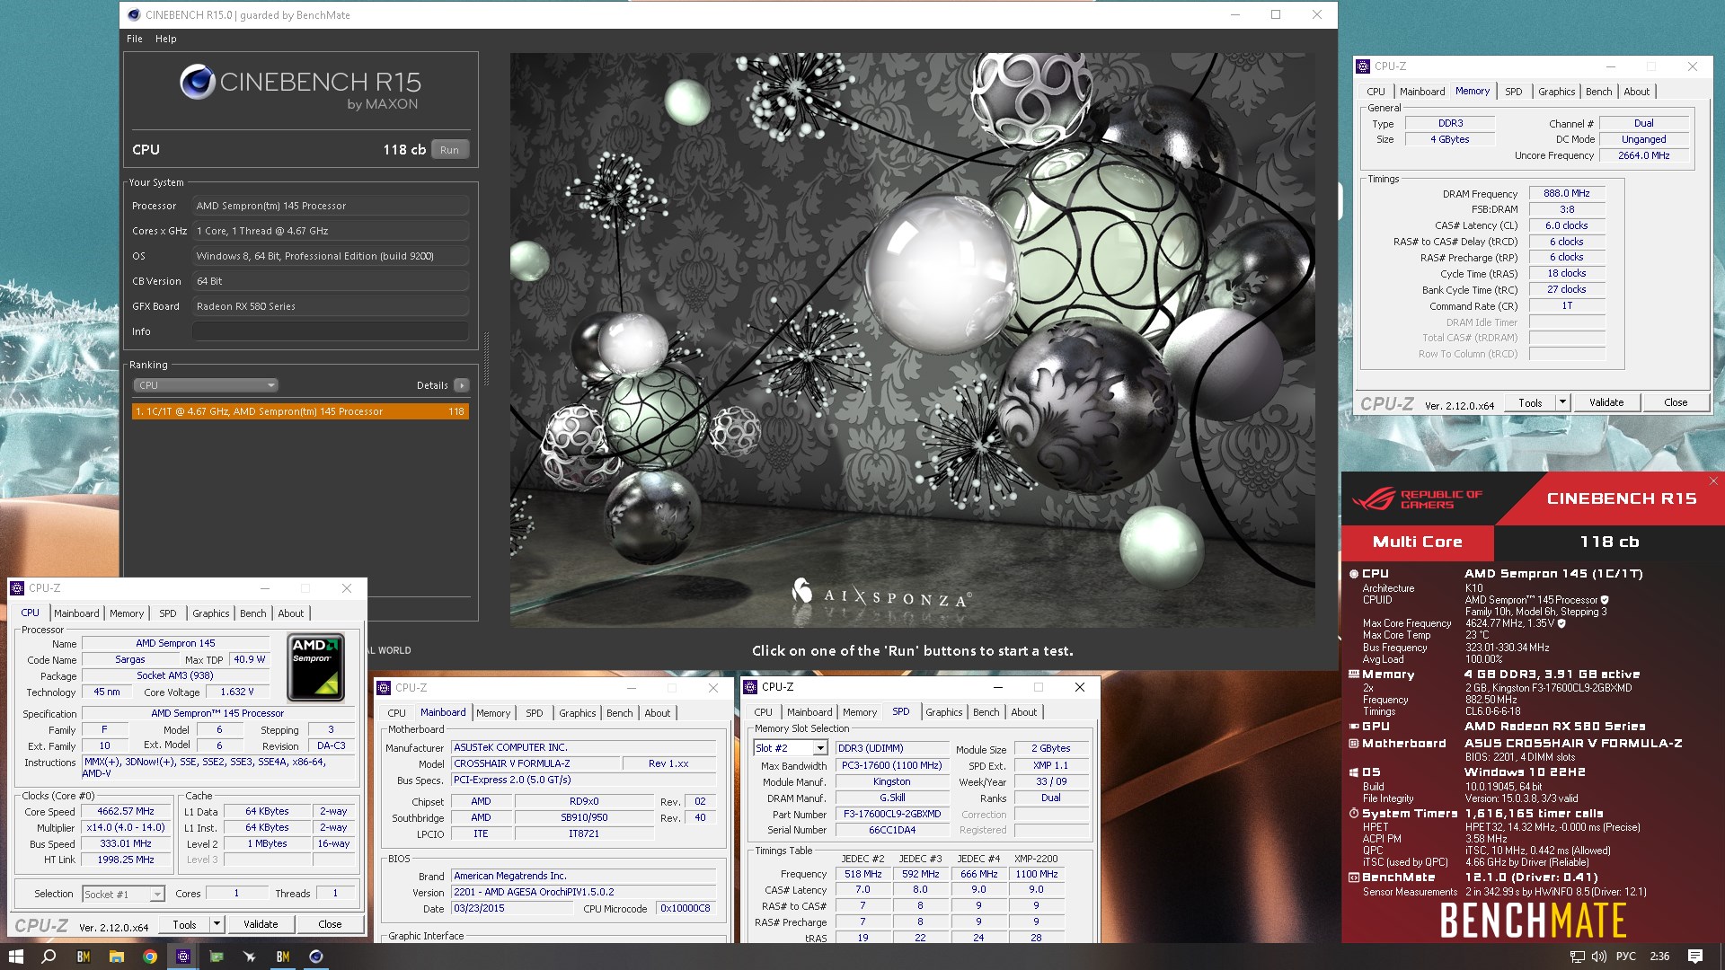The image size is (1725, 970).
Task: Click the Core Voltage value 1.632 V
Action: click(x=236, y=692)
